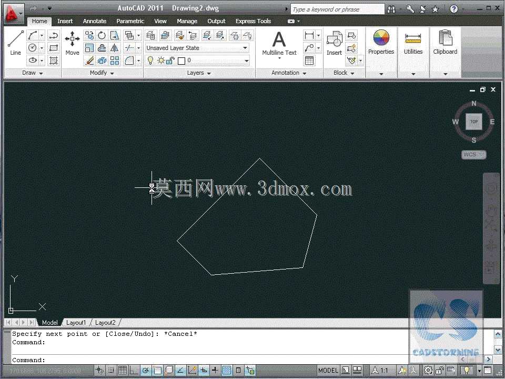
Task: Click the Linear dimension icon
Action: pos(309,35)
